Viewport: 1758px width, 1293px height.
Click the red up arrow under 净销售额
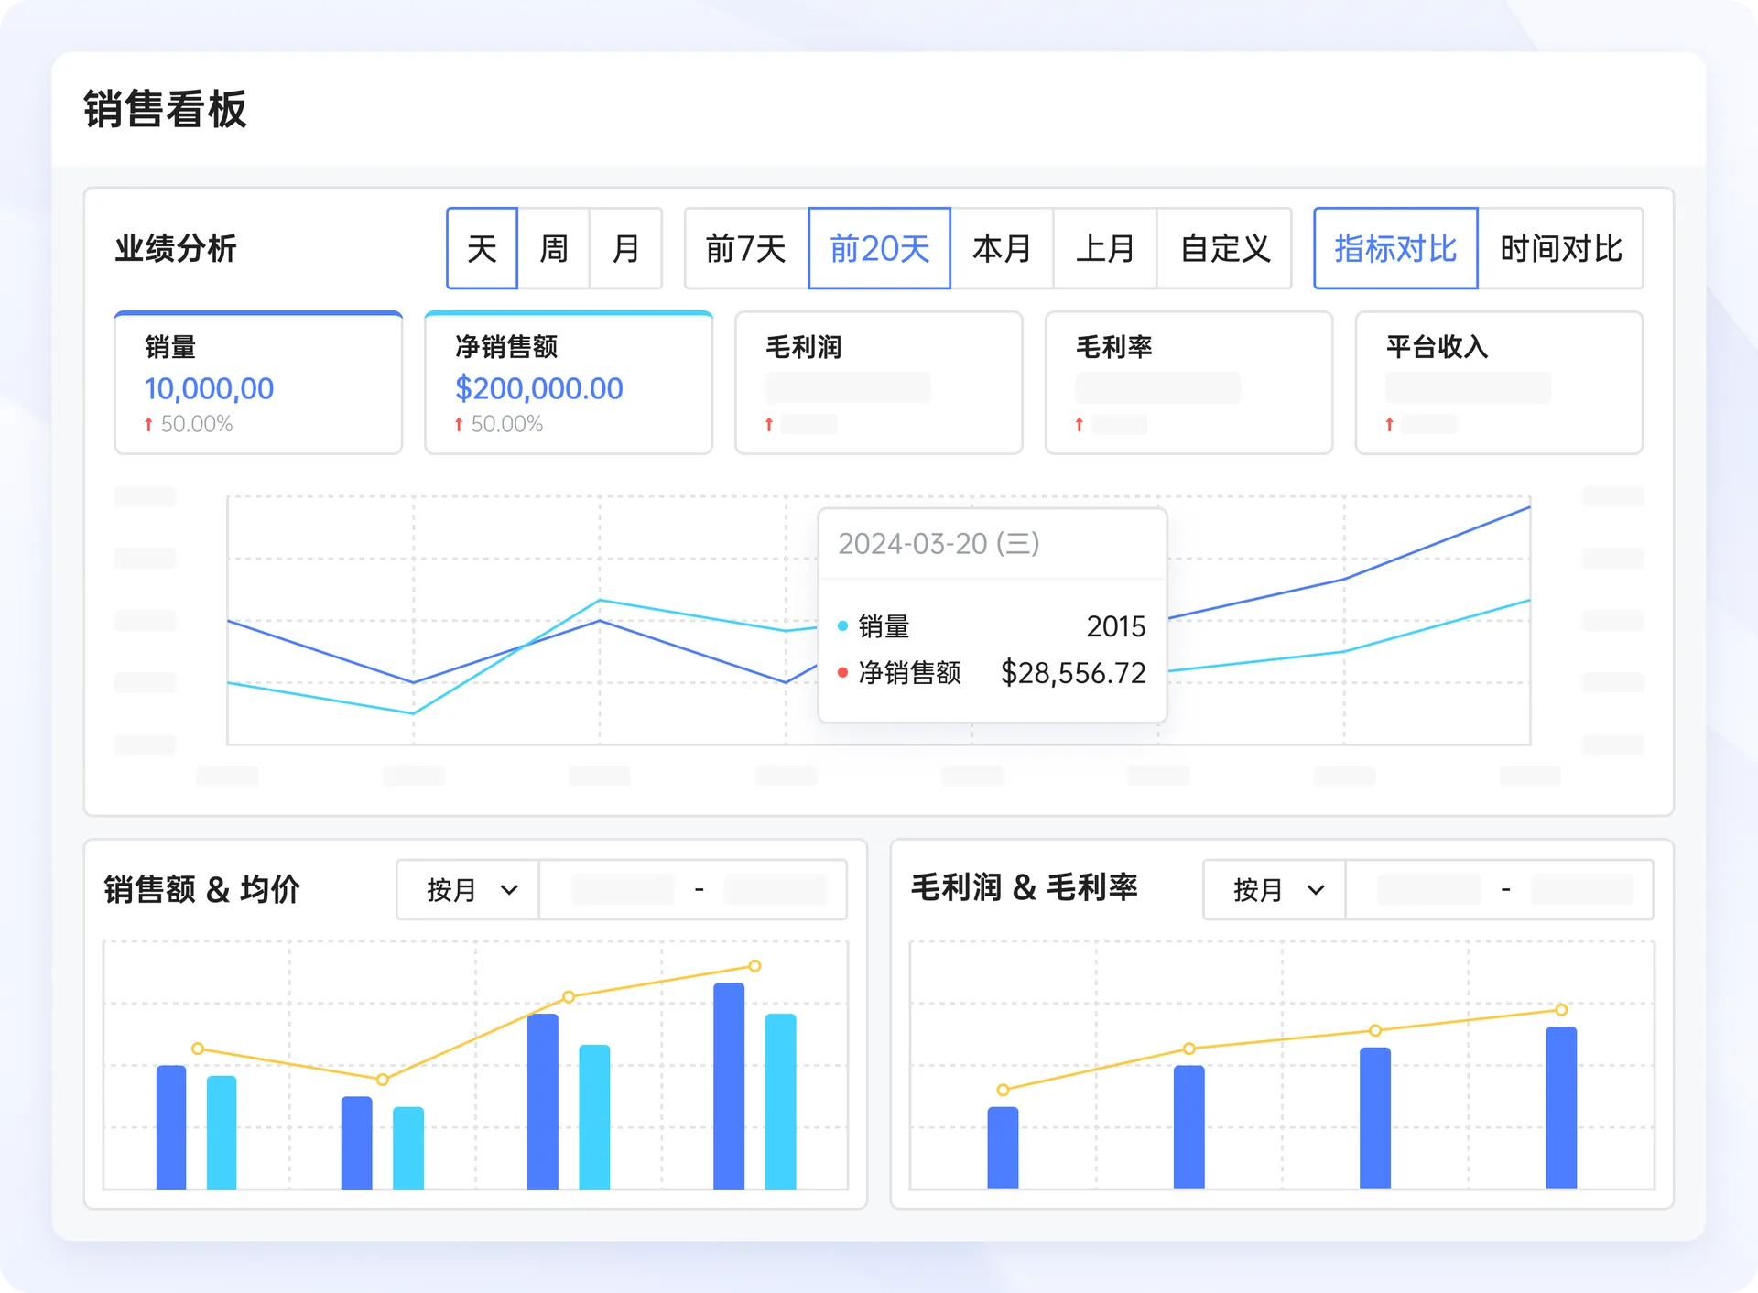pyautogui.click(x=459, y=424)
